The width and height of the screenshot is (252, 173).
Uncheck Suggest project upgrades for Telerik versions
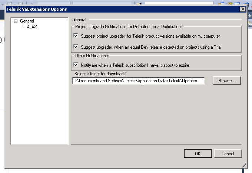click(76, 35)
